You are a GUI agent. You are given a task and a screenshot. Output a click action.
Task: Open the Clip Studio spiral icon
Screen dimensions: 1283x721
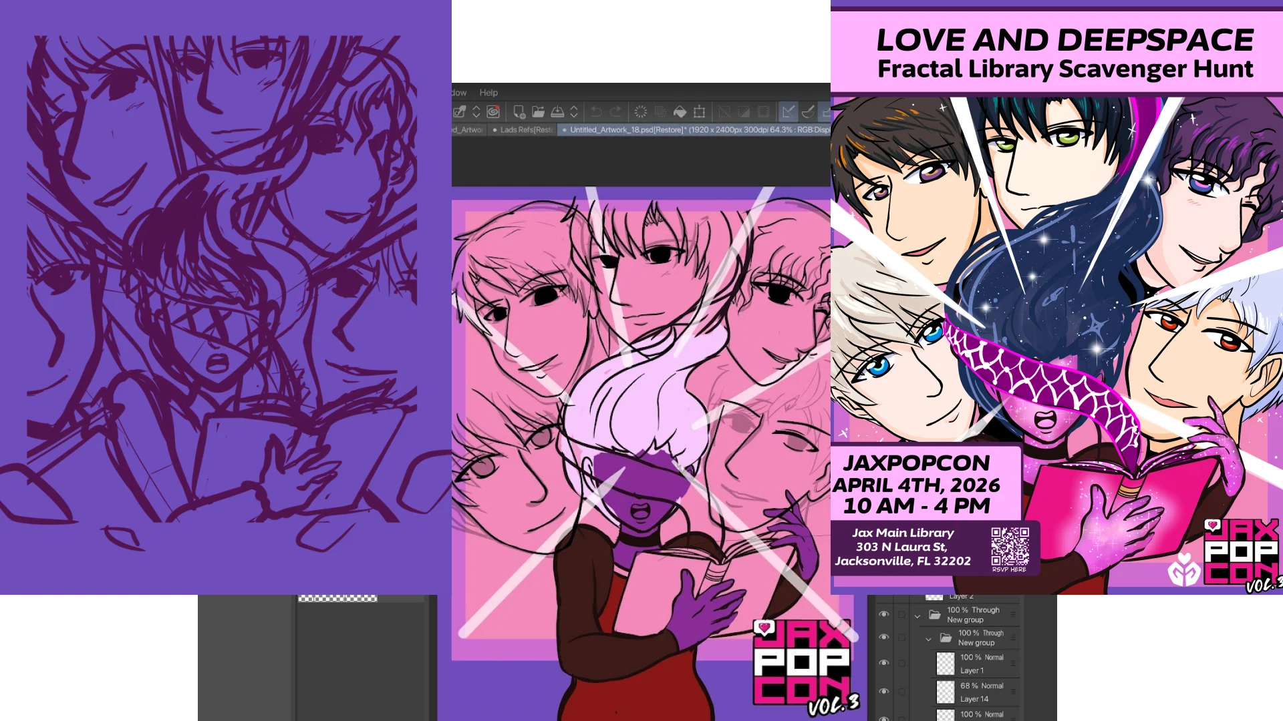pyautogui.click(x=493, y=112)
